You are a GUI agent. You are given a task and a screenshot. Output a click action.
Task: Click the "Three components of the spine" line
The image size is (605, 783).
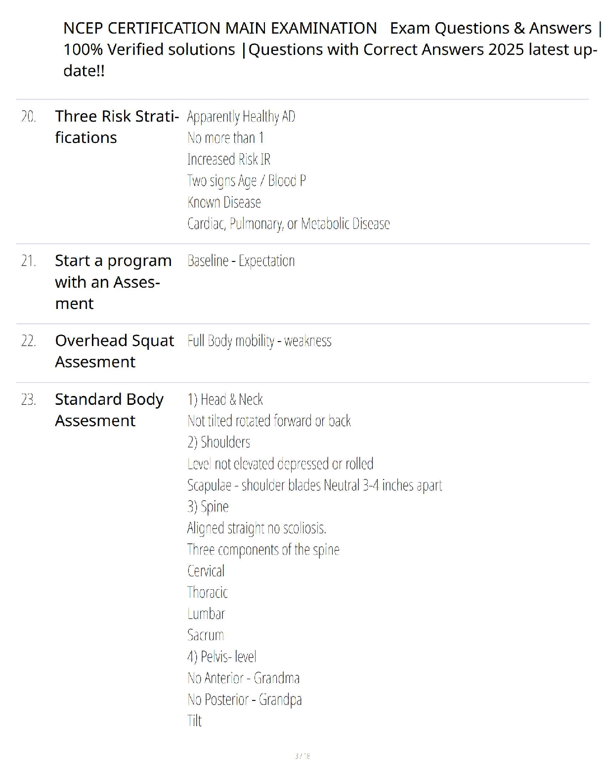(263, 549)
